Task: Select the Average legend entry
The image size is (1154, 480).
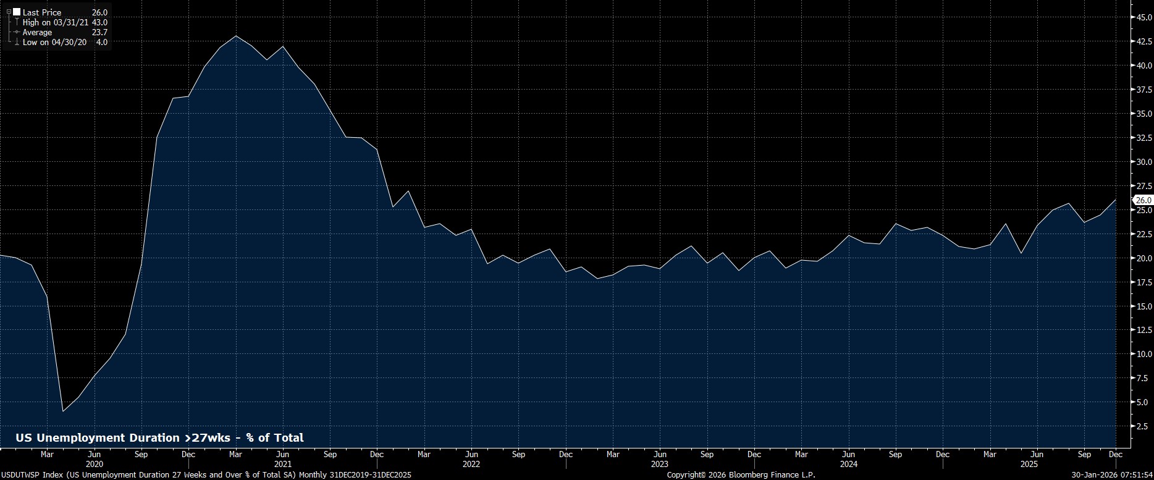Action: (37, 32)
